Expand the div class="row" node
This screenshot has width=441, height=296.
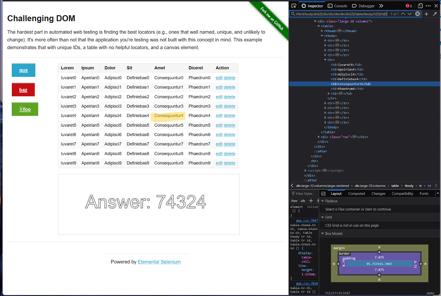[319, 137]
